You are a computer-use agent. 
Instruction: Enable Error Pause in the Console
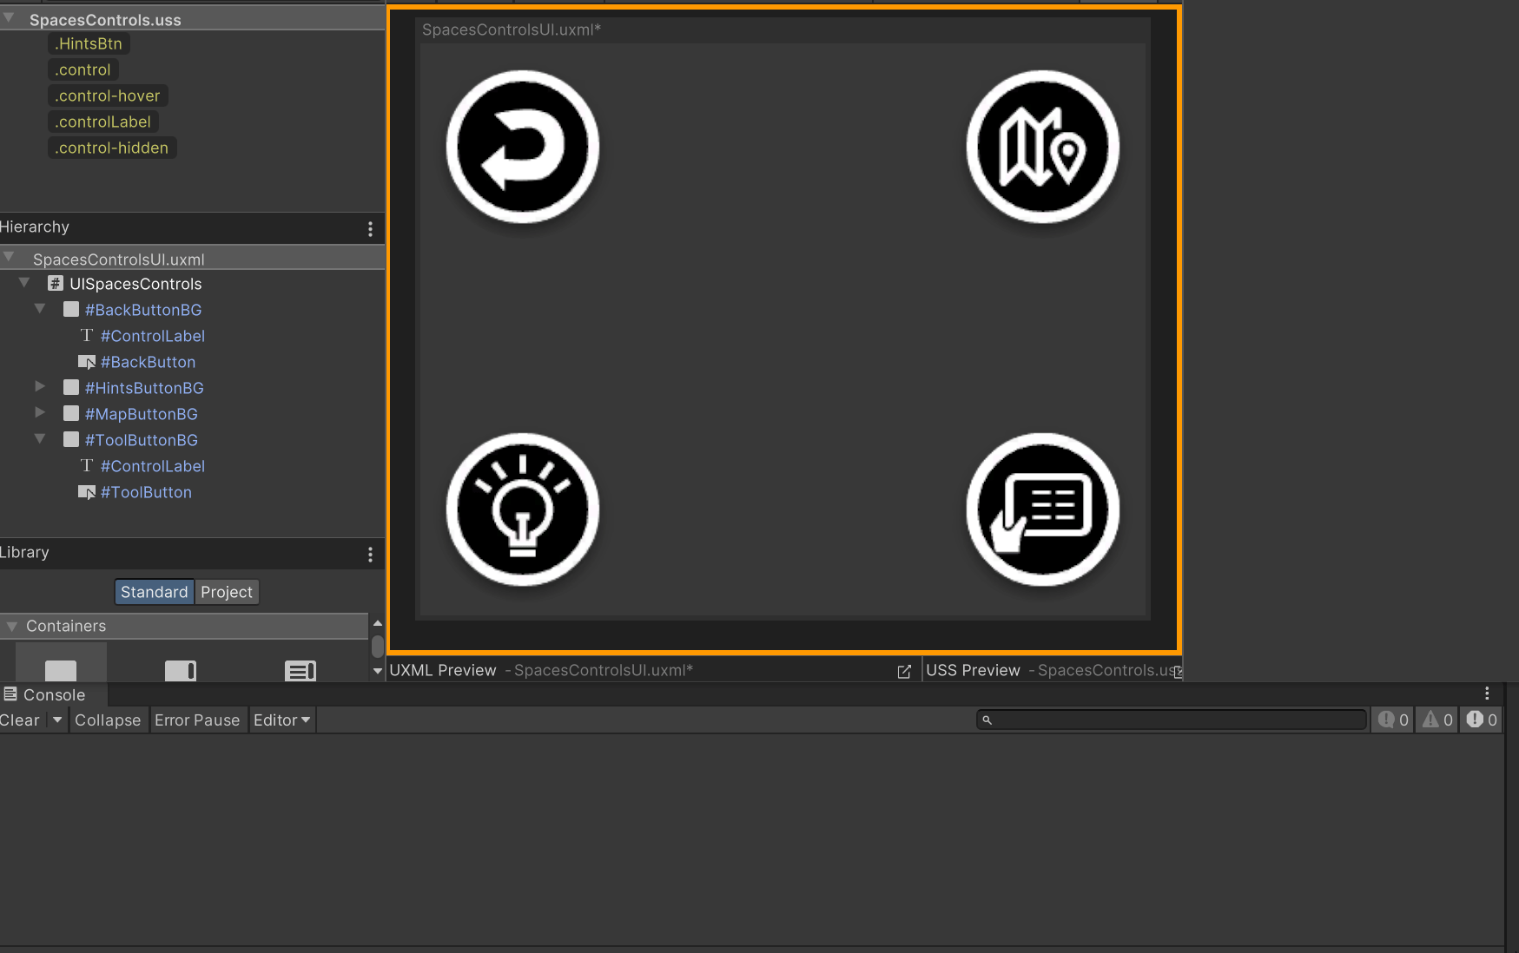click(197, 720)
